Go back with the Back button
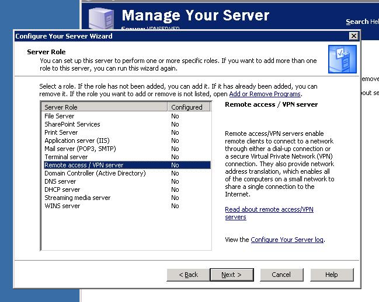Image resolution: width=379 pixels, height=302 pixels. point(188,275)
